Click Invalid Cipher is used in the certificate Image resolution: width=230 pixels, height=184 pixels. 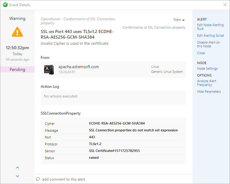[74, 44]
